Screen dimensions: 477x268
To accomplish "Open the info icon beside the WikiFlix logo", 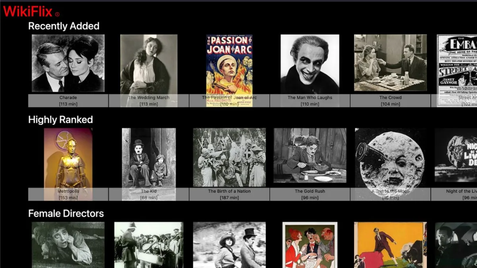I will pyautogui.click(x=57, y=14).
